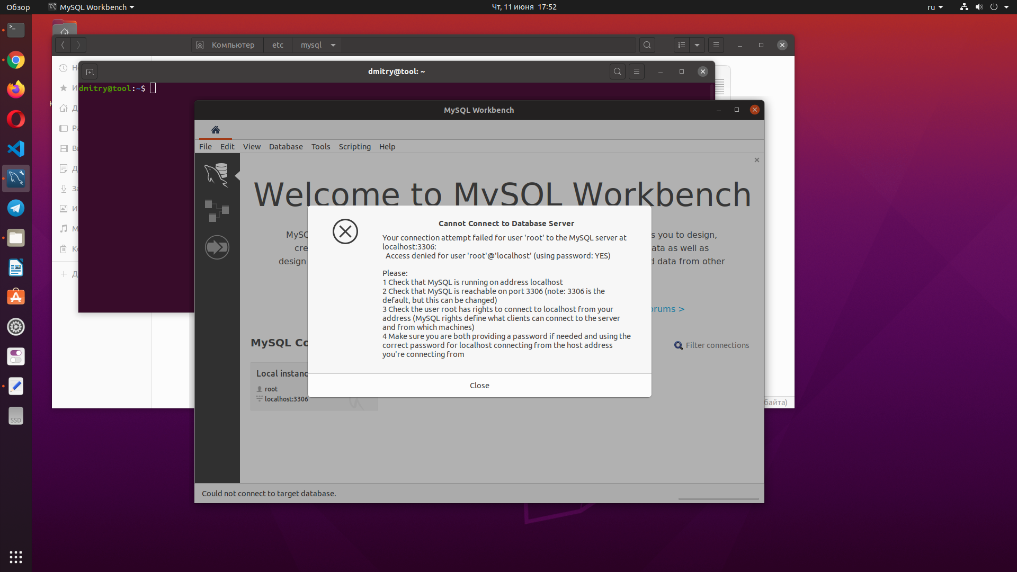Open the Scripting menu

tap(355, 147)
